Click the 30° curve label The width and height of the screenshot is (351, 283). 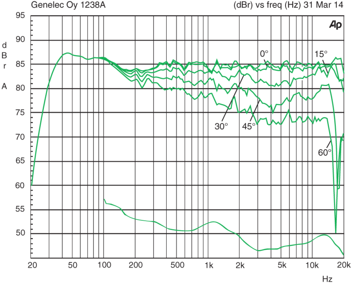(221, 126)
